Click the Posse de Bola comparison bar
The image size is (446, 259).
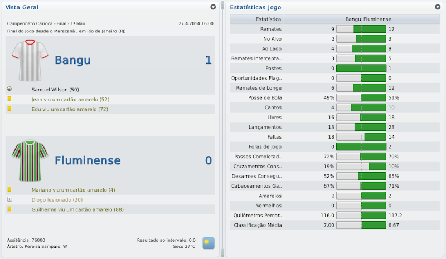(361, 97)
